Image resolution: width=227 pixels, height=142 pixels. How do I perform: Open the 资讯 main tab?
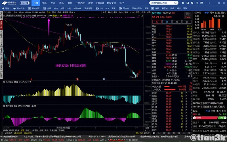pos(61,3)
